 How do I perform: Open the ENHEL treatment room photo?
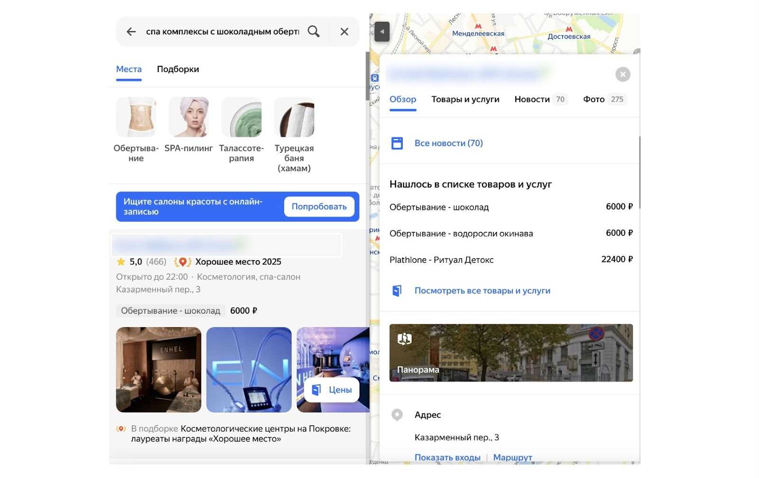(x=158, y=370)
